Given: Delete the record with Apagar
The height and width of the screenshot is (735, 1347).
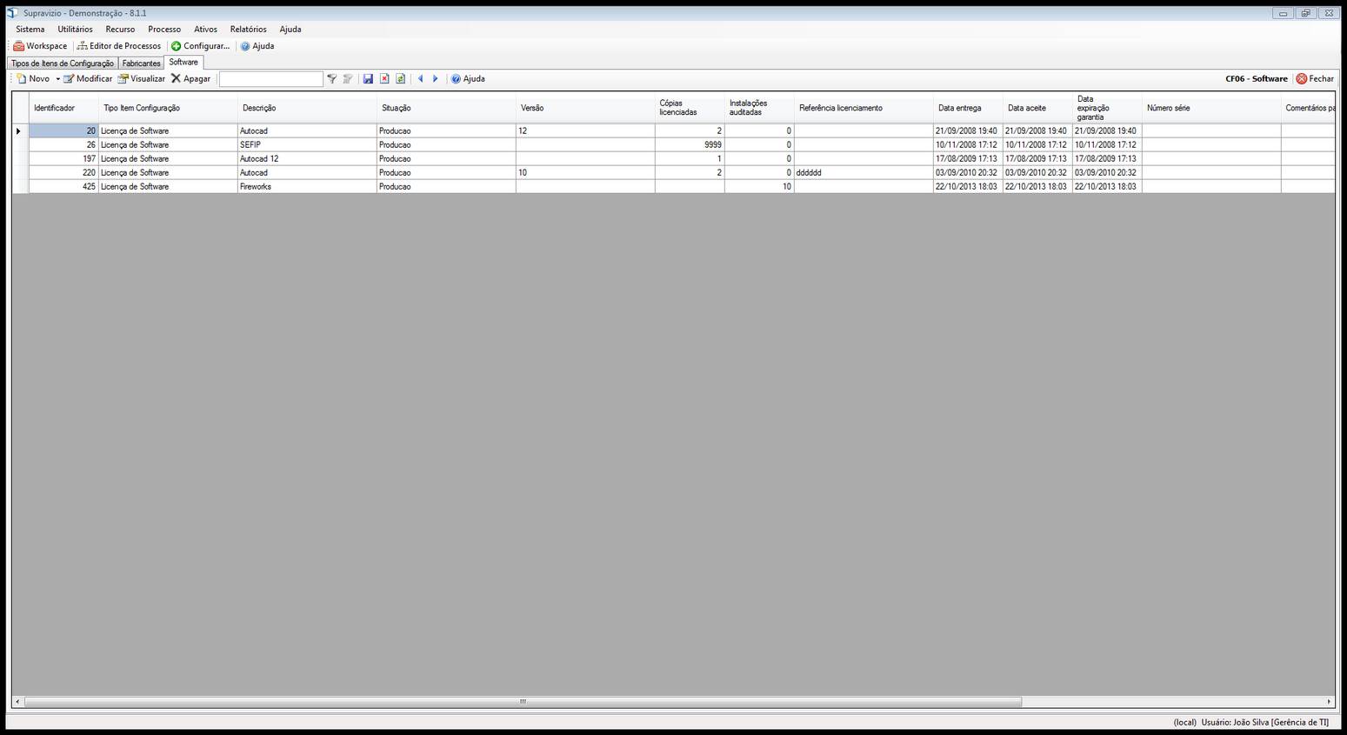Looking at the screenshot, I should click(x=190, y=78).
